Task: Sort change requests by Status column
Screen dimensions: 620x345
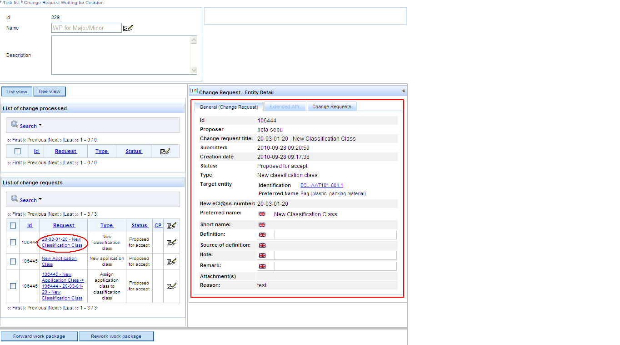Action: (x=139, y=225)
